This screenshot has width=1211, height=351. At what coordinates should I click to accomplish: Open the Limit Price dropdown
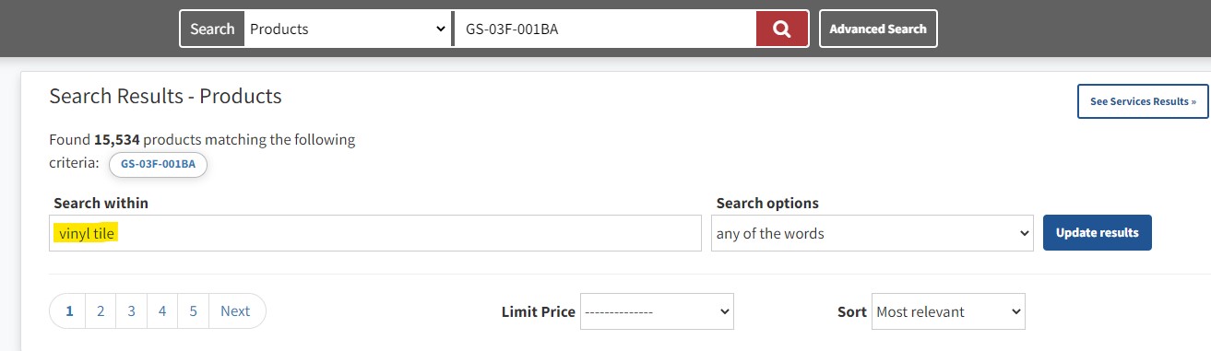(657, 311)
